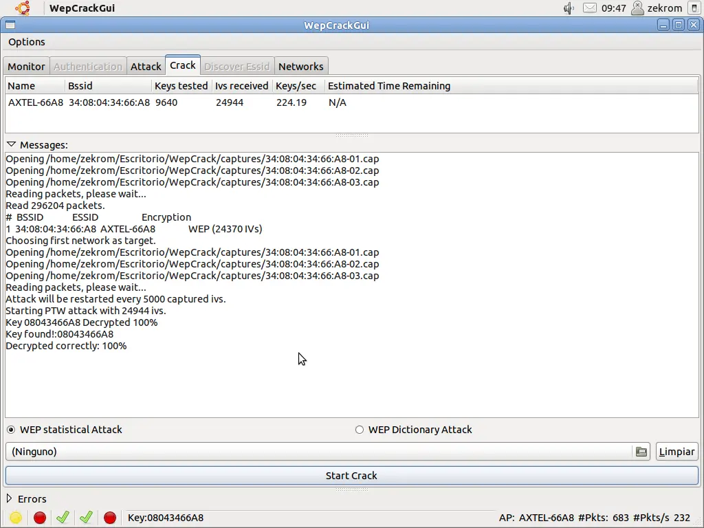704x528 pixels.
Task: Click the Start Crack button
Action: click(x=351, y=476)
